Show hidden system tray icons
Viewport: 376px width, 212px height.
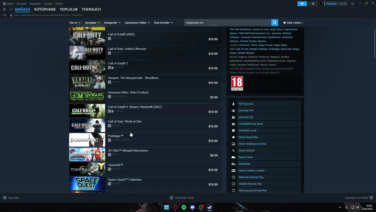pos(340,207)
